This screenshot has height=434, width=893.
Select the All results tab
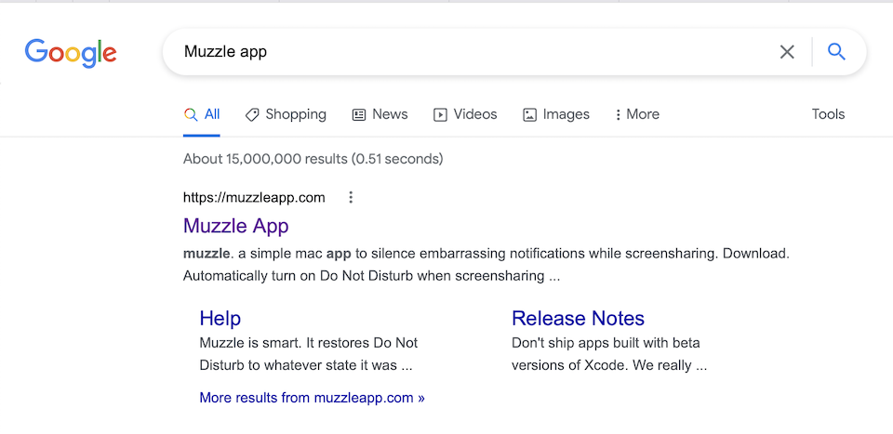click(202, 114)
